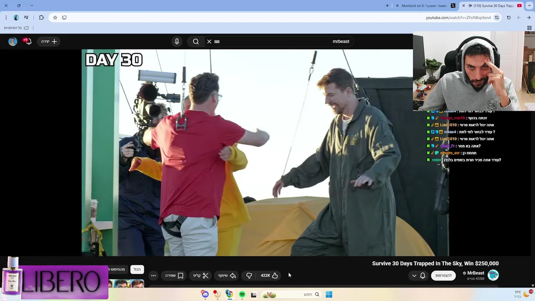The image size is (535, 301).
Task: Click the taskbar search box 'חפש'
Action: (x=292, y=294)
